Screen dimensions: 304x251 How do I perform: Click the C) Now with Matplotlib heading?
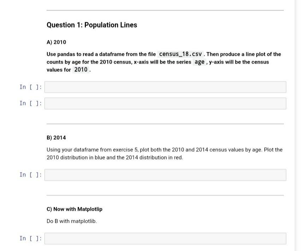point(74,209)
